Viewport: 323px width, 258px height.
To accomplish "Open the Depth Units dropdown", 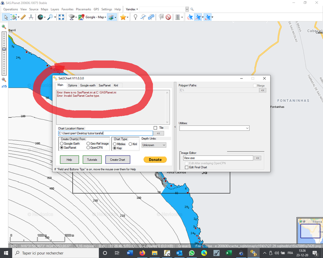I will coord(154,145).
